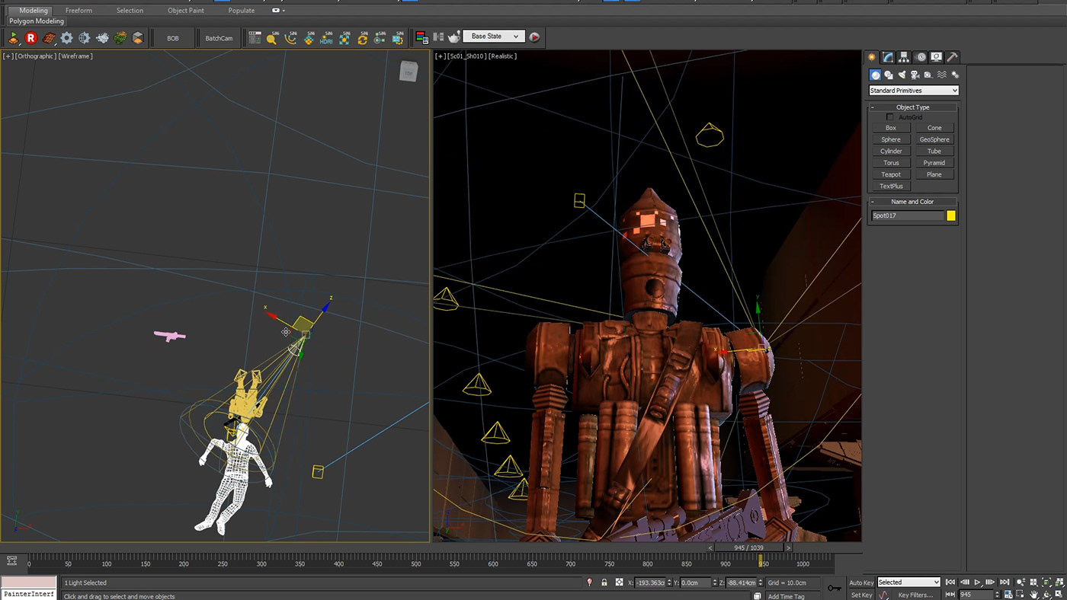Select the Shapes category icon
1067x600 pixels.
pos(889,75)
